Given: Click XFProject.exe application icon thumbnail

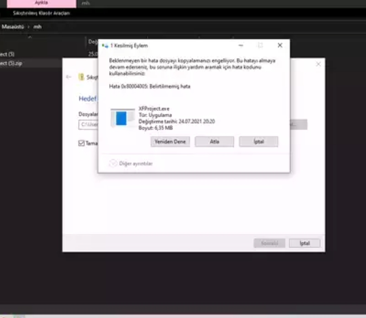Looking at the screenshot, I should (x=123, y=118).
